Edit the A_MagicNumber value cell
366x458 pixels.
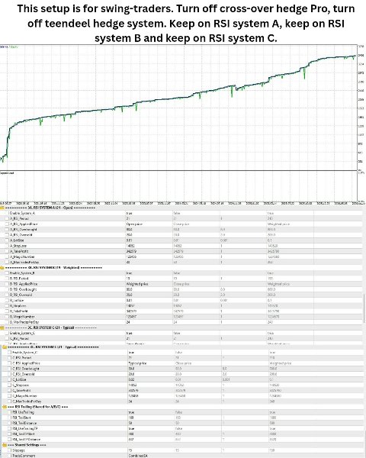[149, 256]
